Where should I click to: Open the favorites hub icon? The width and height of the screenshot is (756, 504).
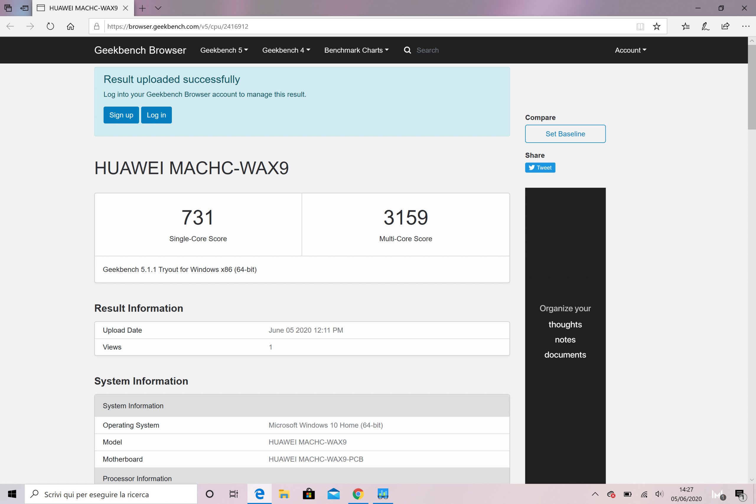click(686, 26)
